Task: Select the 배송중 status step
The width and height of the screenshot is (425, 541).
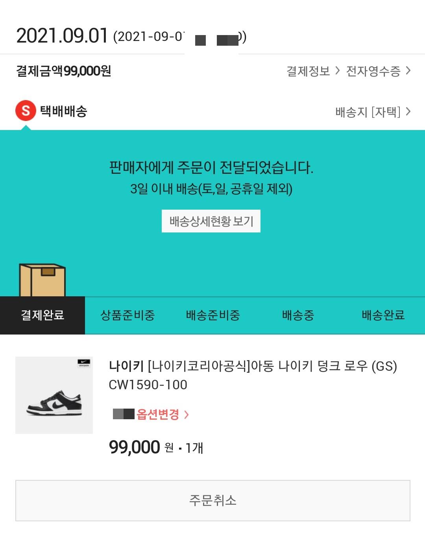Action: [298, 315]
